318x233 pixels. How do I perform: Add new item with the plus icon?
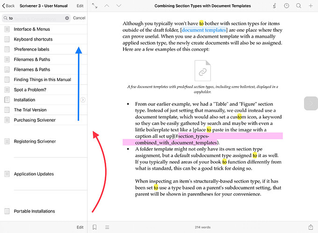pyautogui.click(x=311, y=6)
